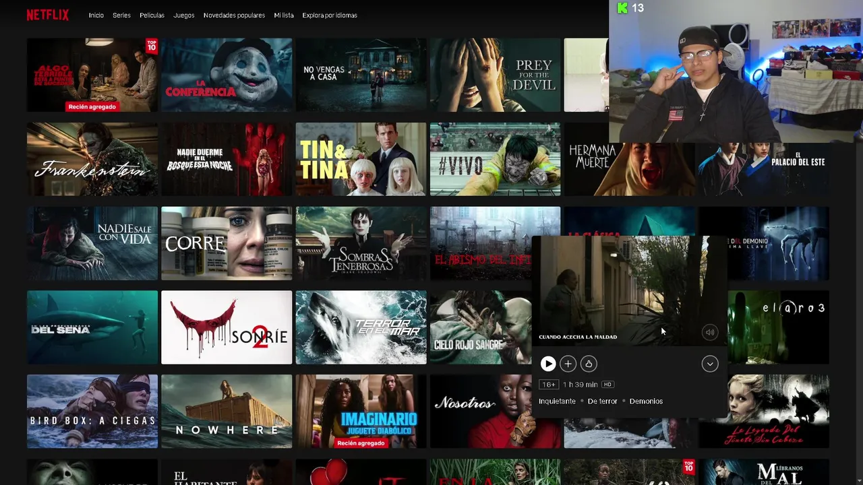Image resolution: width=863 pixels, height=485 pixels.
Task: Select El Habitante thumbnail
Action: click(x=227, y=472)
